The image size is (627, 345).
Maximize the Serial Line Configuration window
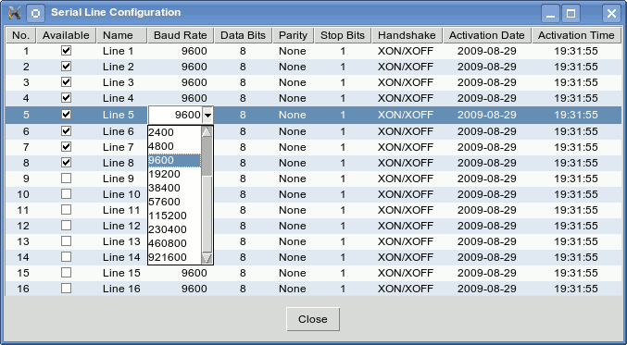point(571,14)
